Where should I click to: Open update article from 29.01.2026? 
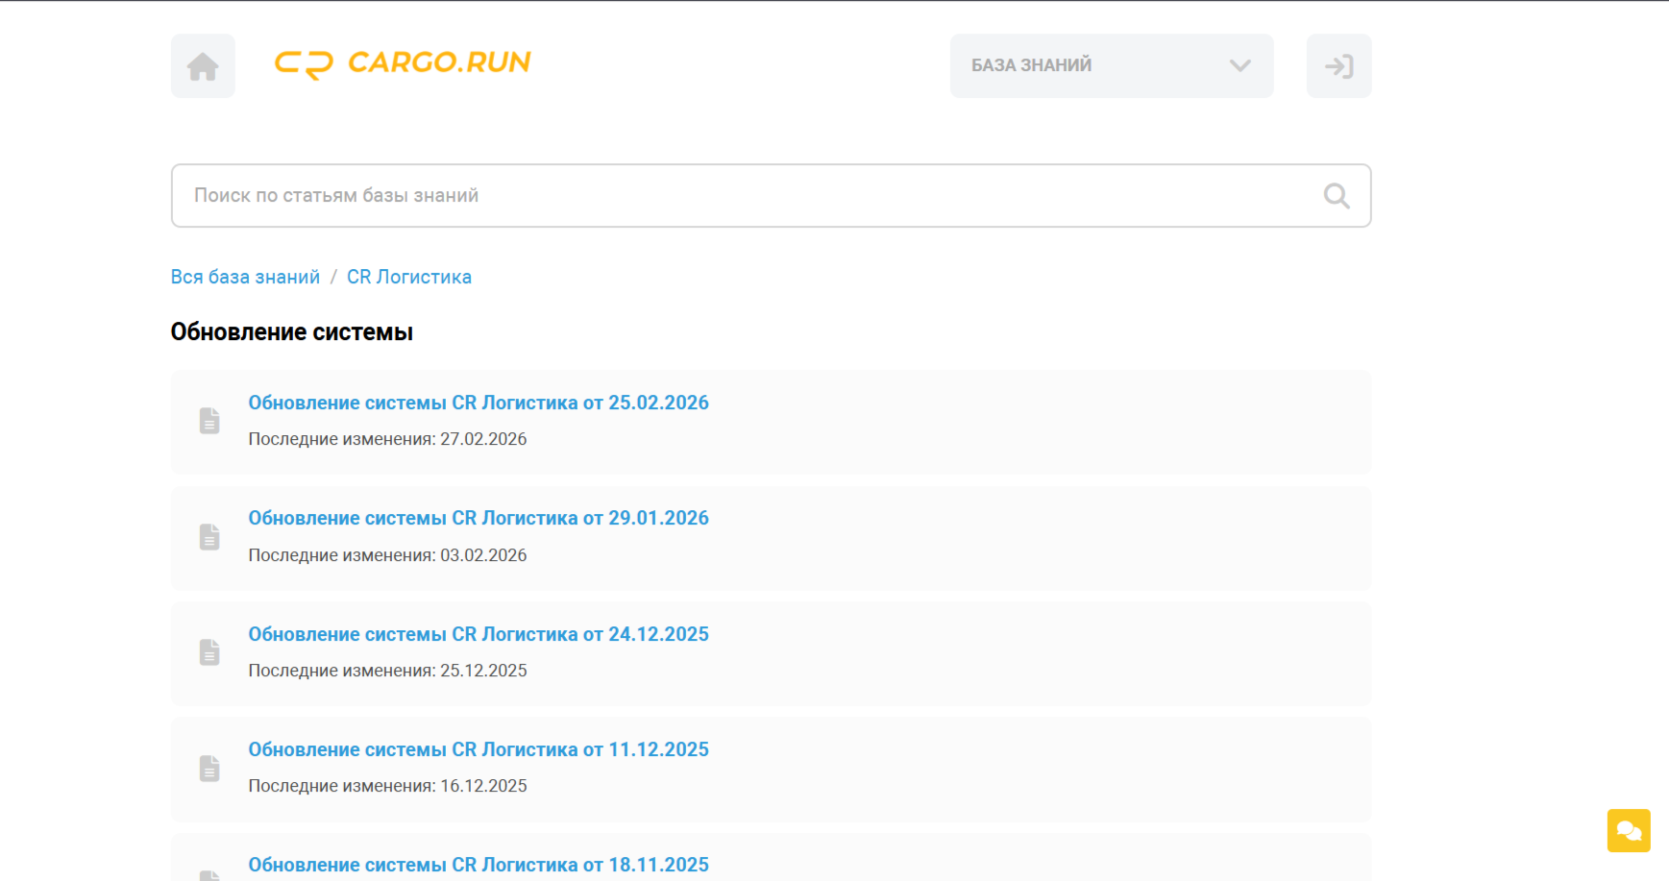pos(479,518)
